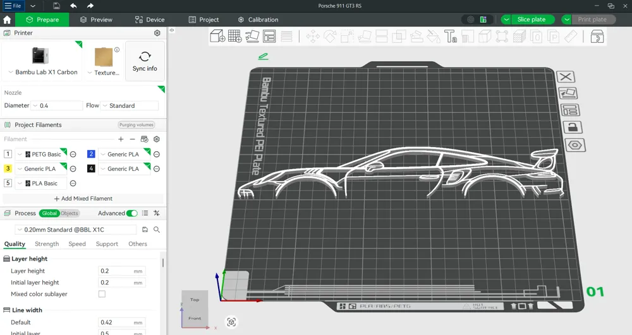Screen dimensions: 632x335
Task: Click filament 3 yellow color swatch
Action: 8,168
